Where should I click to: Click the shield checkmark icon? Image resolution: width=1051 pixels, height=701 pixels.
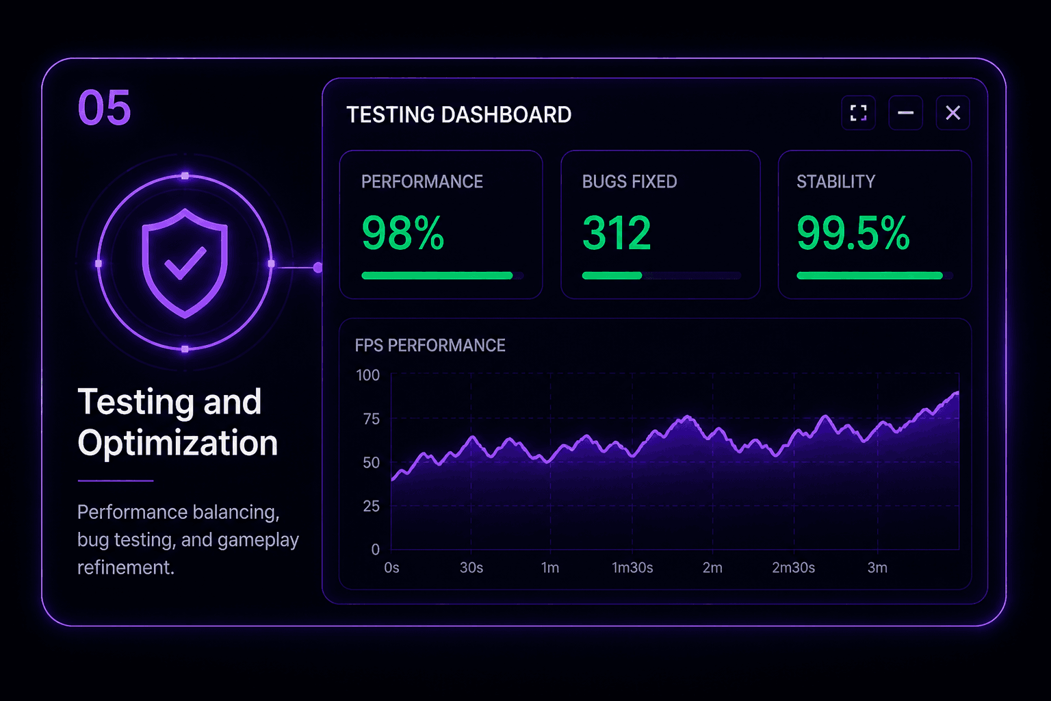tap(185, 264)
